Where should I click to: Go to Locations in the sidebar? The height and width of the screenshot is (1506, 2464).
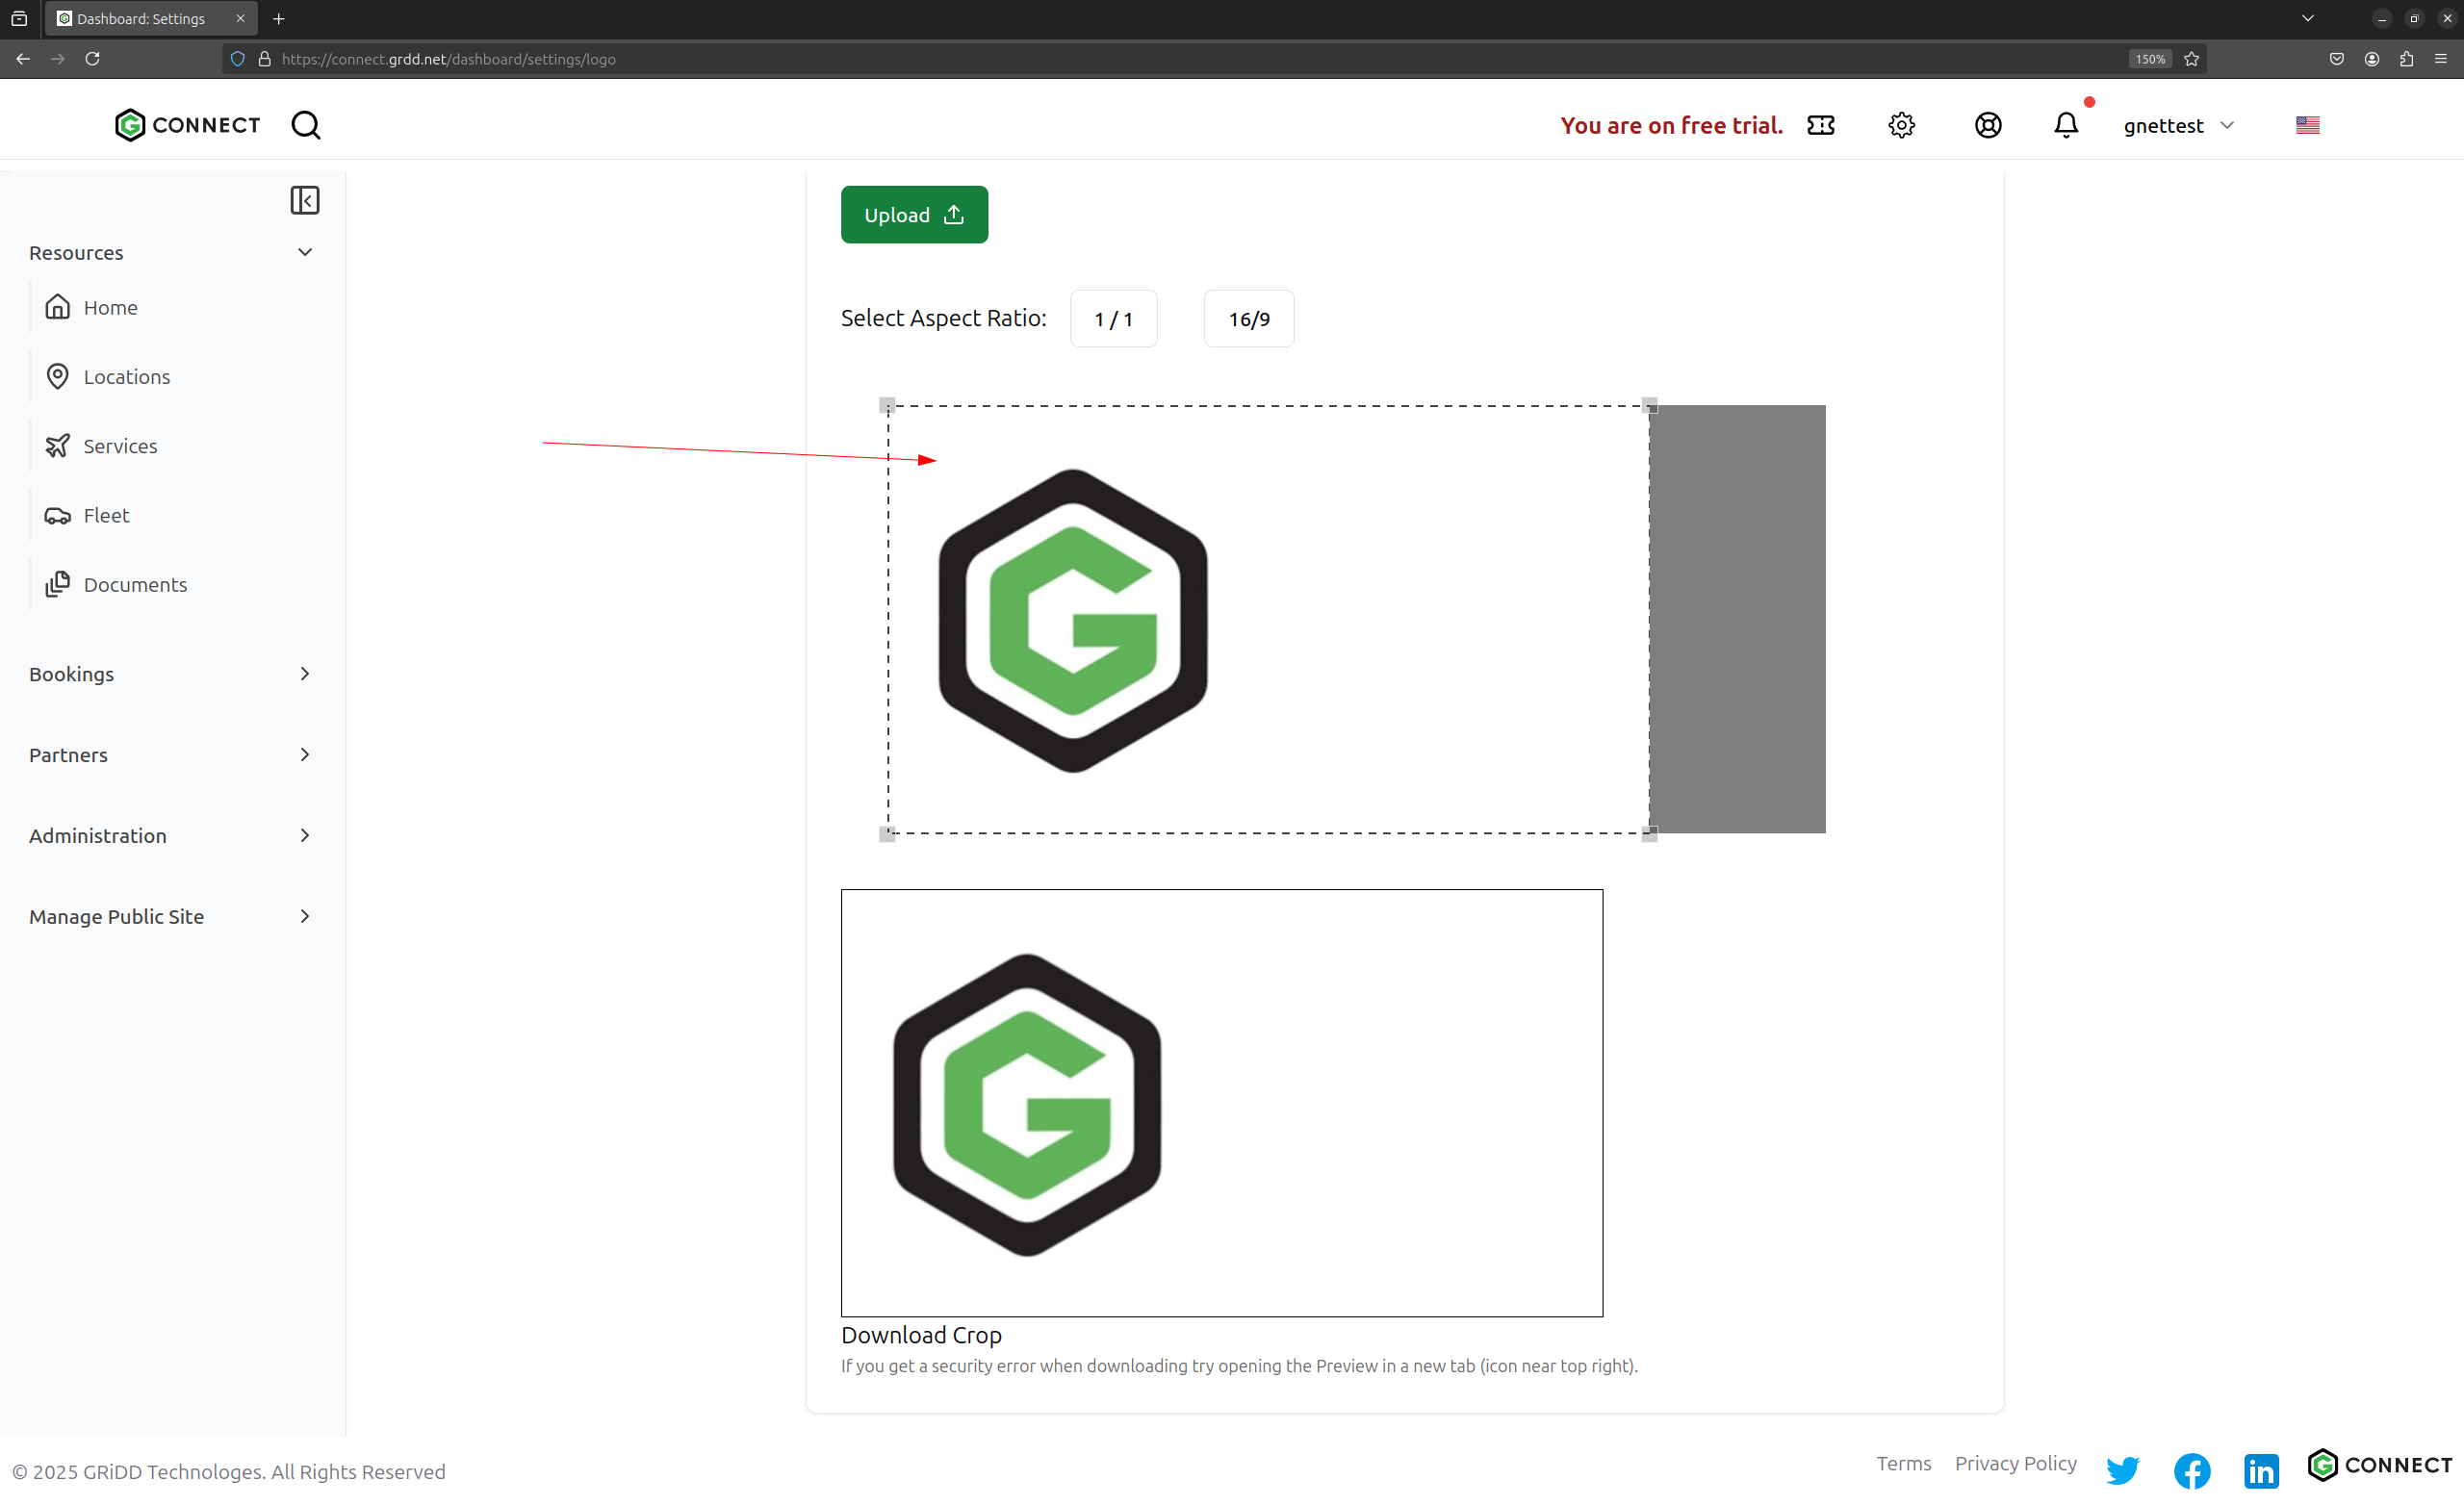tap(126, 377)
